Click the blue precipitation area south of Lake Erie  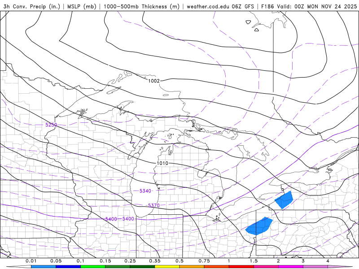point(259,226)
